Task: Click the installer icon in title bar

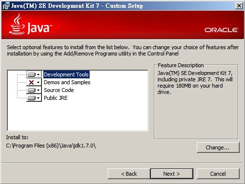Action: pos(6,6)
